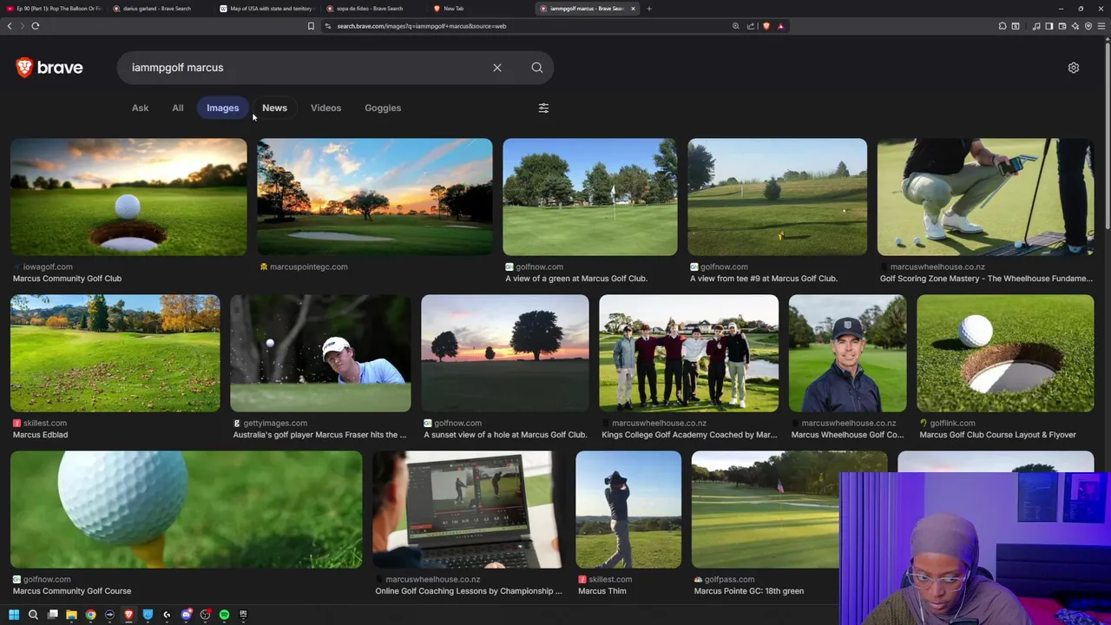Switch to the Videos tab

point(325,108)
